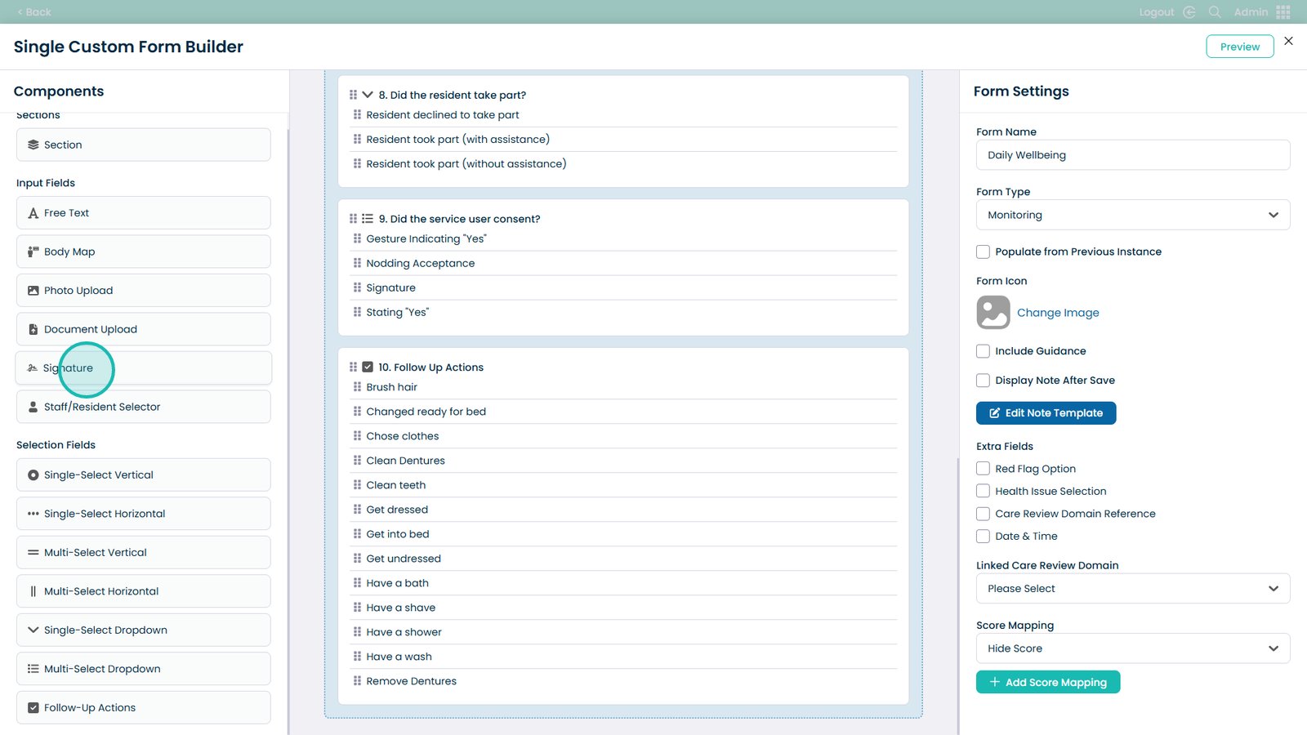Open the Score Mapping dropdown

coord(1133,648)
